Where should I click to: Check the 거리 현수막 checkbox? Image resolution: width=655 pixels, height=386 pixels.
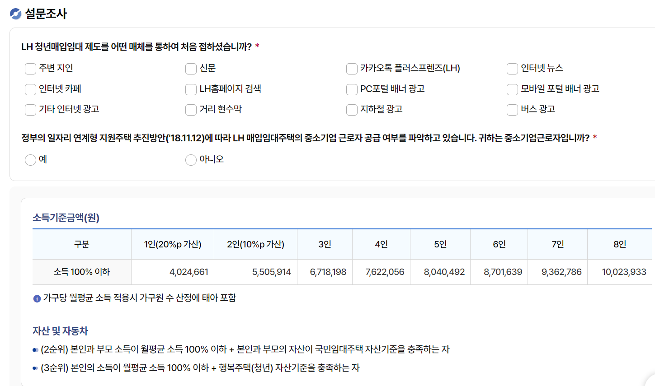point(191,110)
